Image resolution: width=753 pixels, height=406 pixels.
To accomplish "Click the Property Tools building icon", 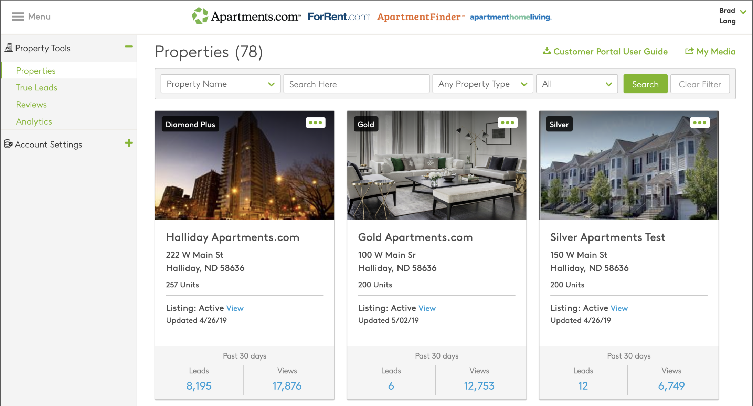I will click(x=8, y=48).
